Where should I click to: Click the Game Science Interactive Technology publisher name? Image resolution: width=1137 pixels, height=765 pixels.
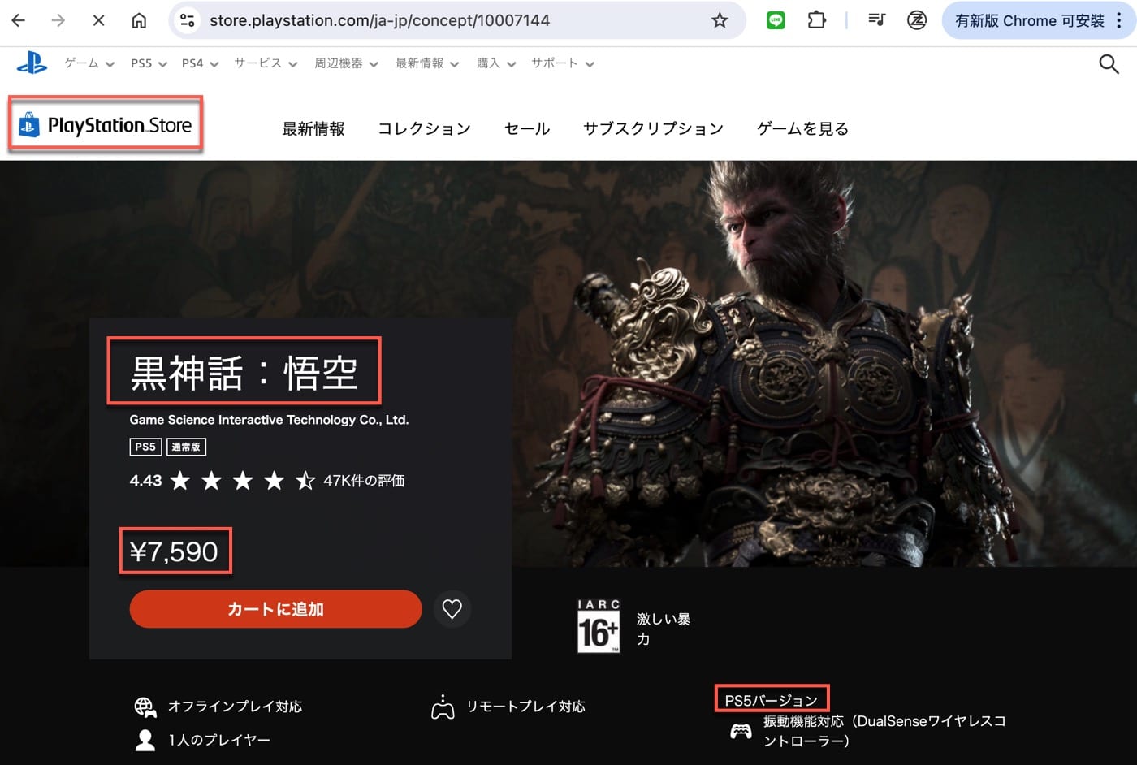tap(269, 420)
